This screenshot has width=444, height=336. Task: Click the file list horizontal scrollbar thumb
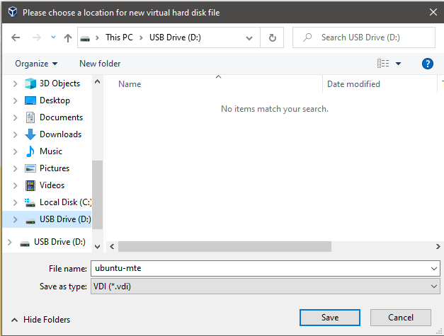224,247
